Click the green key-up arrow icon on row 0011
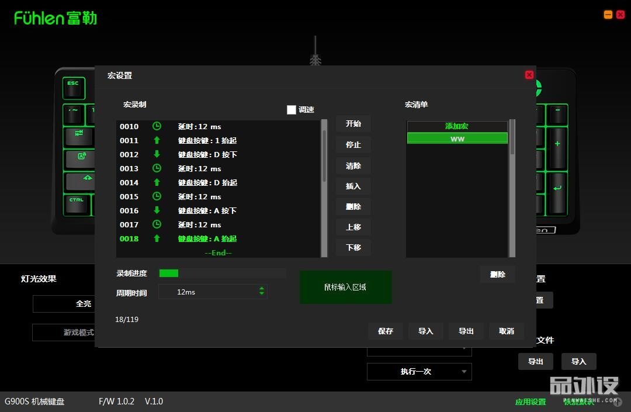The image size is (631, 412). [157, 140]
